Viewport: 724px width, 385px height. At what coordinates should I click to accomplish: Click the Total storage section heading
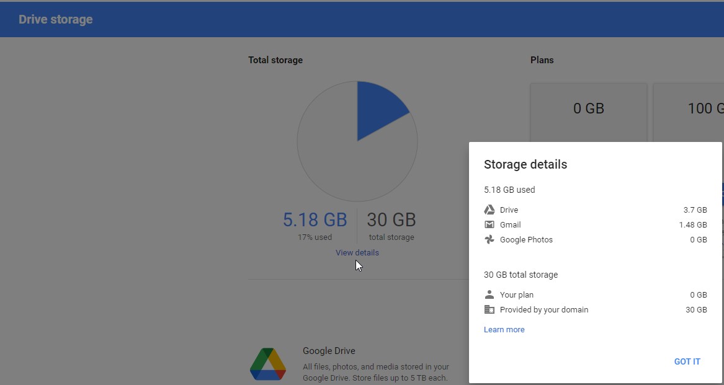[275, 60]
